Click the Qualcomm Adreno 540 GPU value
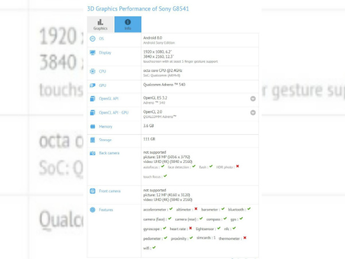The width and height of the screenshot is (345, 259). tap(164, 85)
